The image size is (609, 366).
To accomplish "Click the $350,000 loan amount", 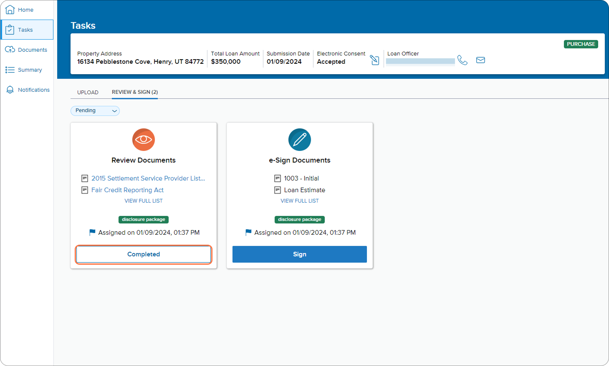I will pos(226,62).
